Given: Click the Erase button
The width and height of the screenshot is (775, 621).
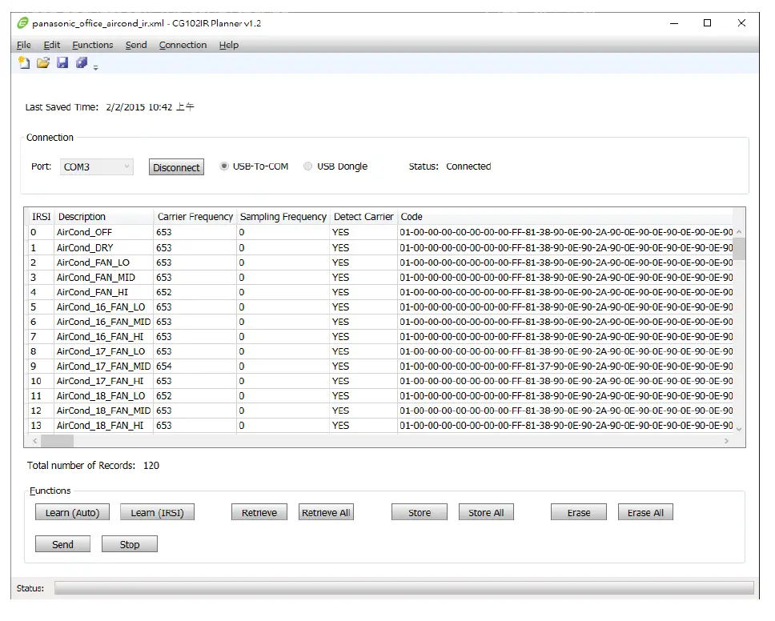Looking at the screenshot, I should point(579,513).
